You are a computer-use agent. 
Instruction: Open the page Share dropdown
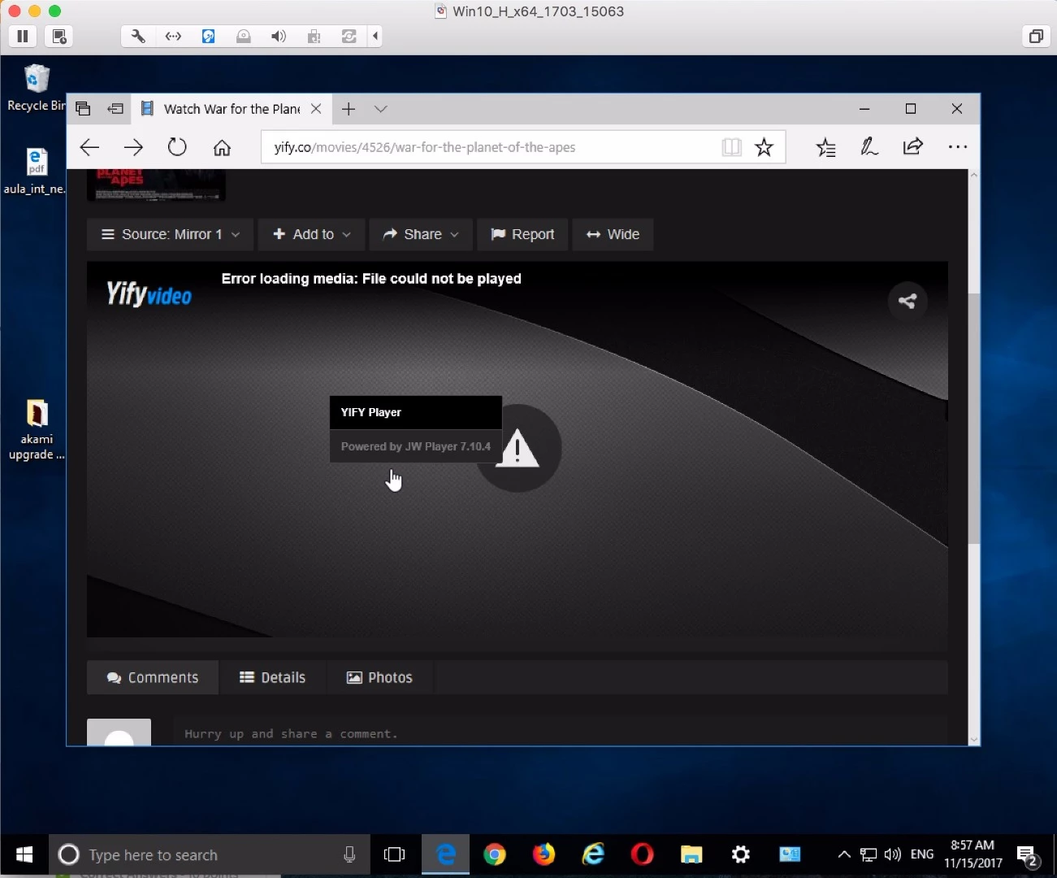[420, 234]
